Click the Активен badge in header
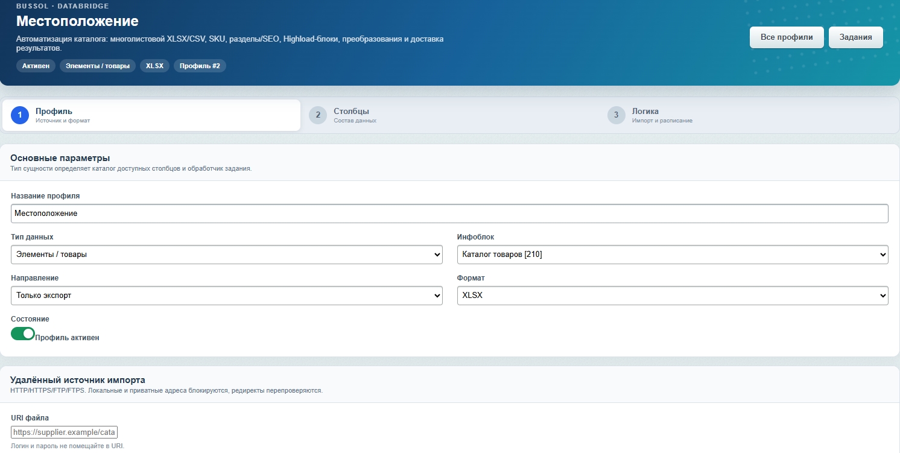Screen dimensions: 900x453 pos(36,66)
